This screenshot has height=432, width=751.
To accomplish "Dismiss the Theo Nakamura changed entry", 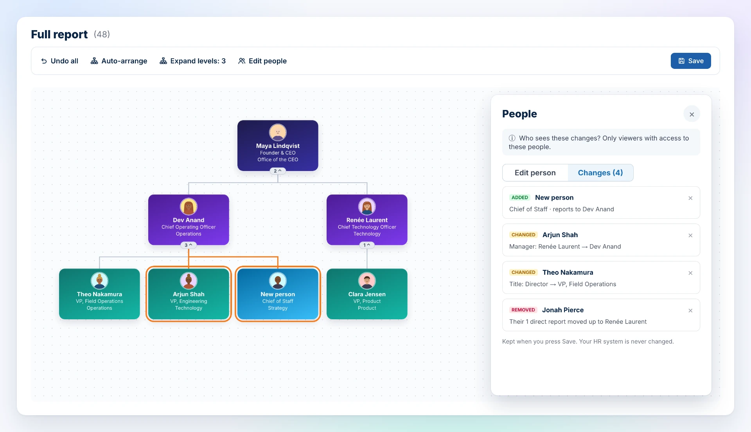I will click(x=690, y=273).
